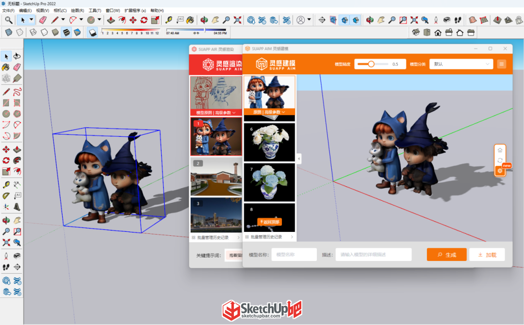Open the 绘图(R) menu

78,11
